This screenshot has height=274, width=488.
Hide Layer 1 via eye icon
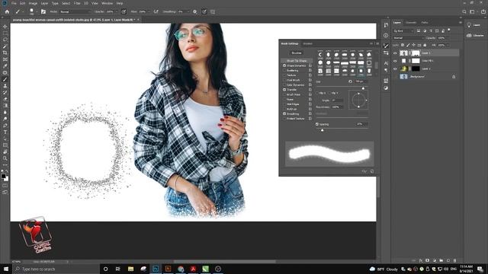coord(395,53)
